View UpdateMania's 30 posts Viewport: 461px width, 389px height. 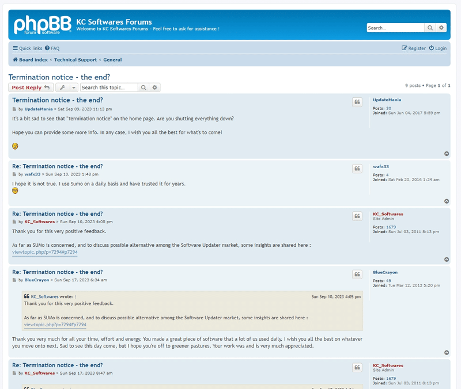pos(388,108)
